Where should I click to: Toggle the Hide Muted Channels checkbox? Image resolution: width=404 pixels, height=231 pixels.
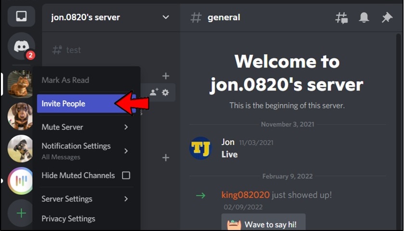click(126, 175)
